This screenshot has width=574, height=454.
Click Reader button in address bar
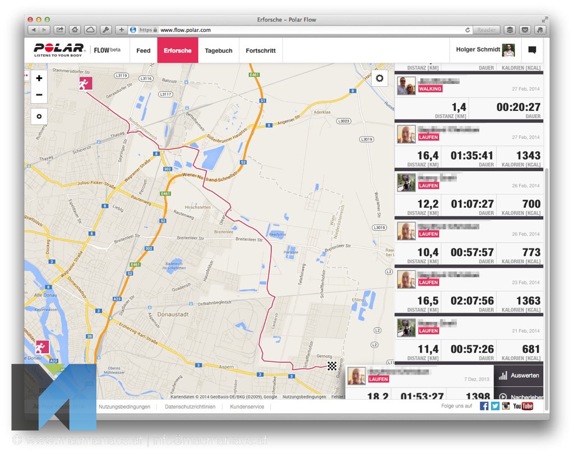coord(486,30)
